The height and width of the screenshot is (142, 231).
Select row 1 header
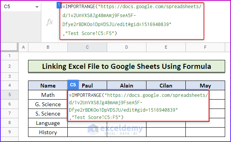(10, 56)
